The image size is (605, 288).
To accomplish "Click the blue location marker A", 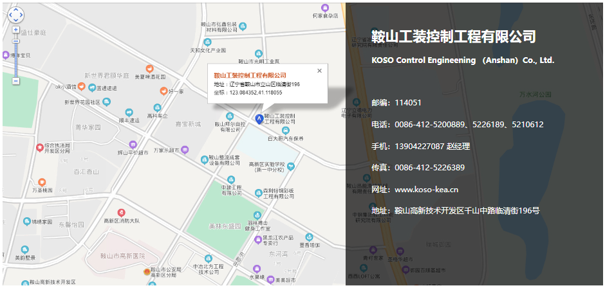I will click(x=259, y=118).
